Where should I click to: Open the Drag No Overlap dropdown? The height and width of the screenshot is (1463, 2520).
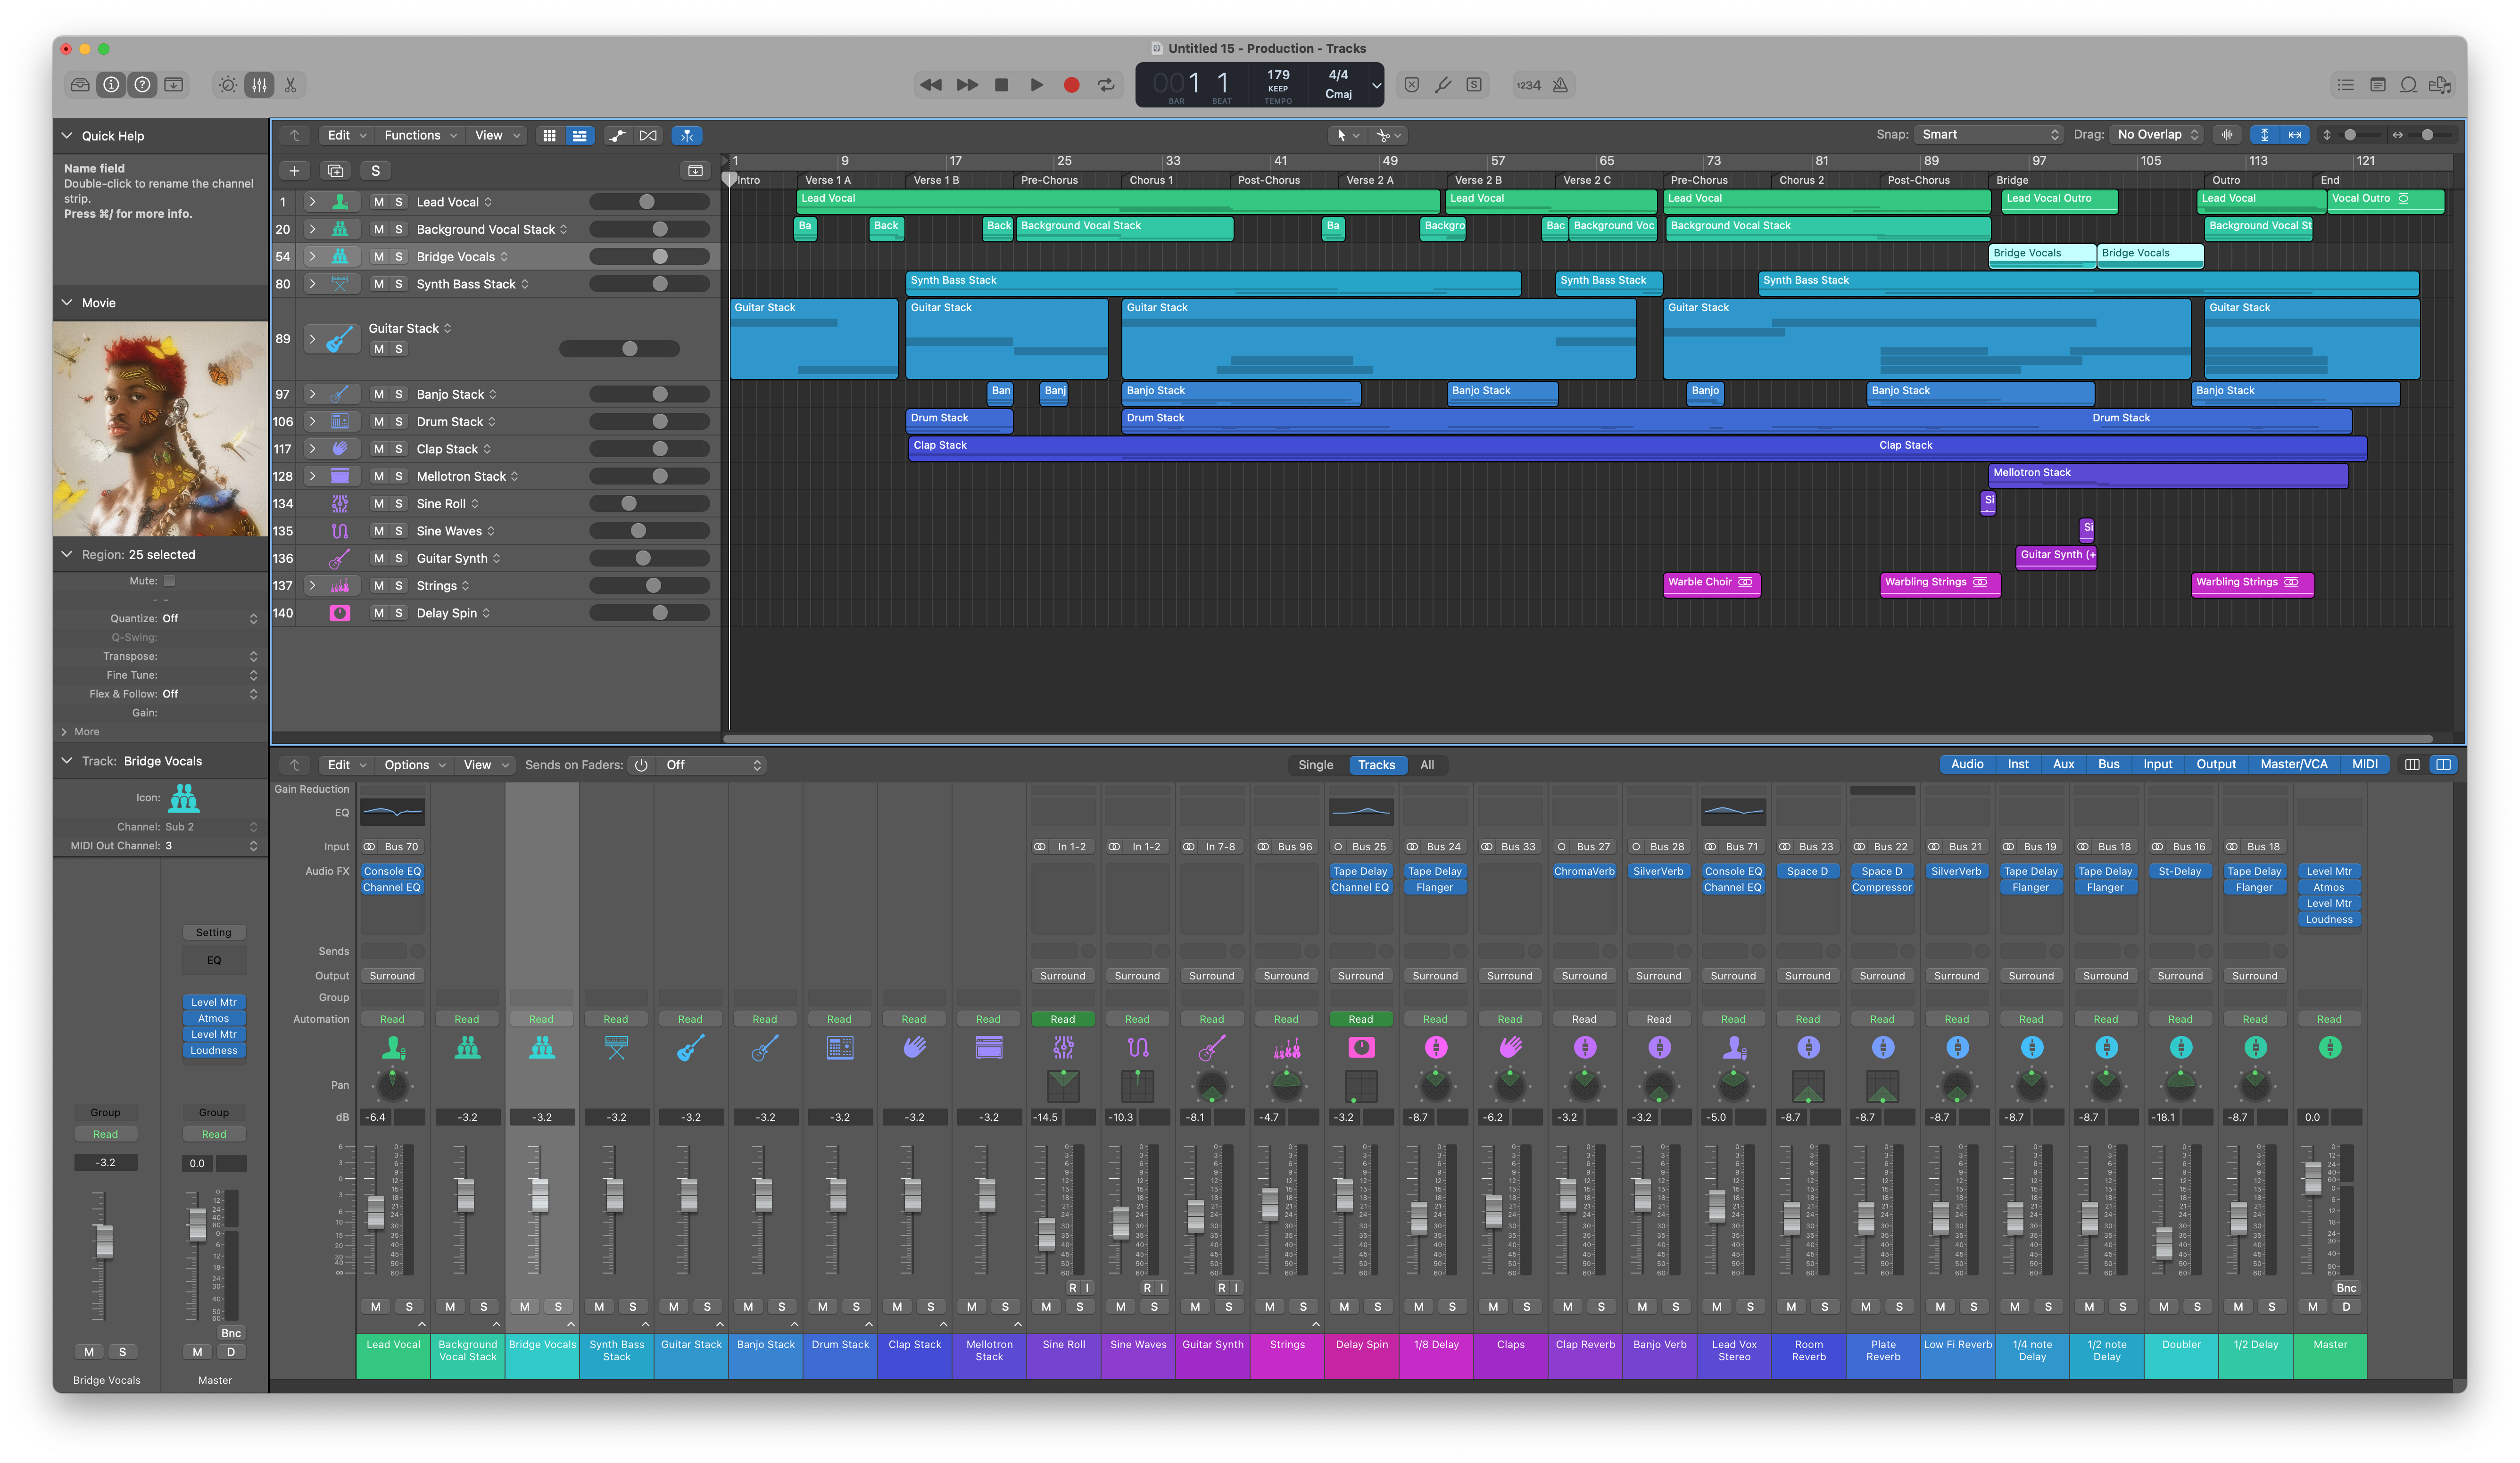(x=2158, y=135)
